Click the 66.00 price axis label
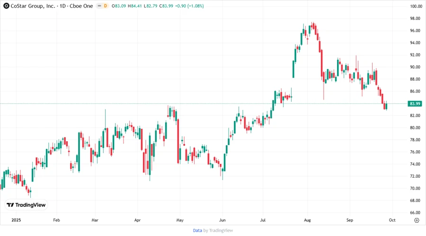 [415, 212]
